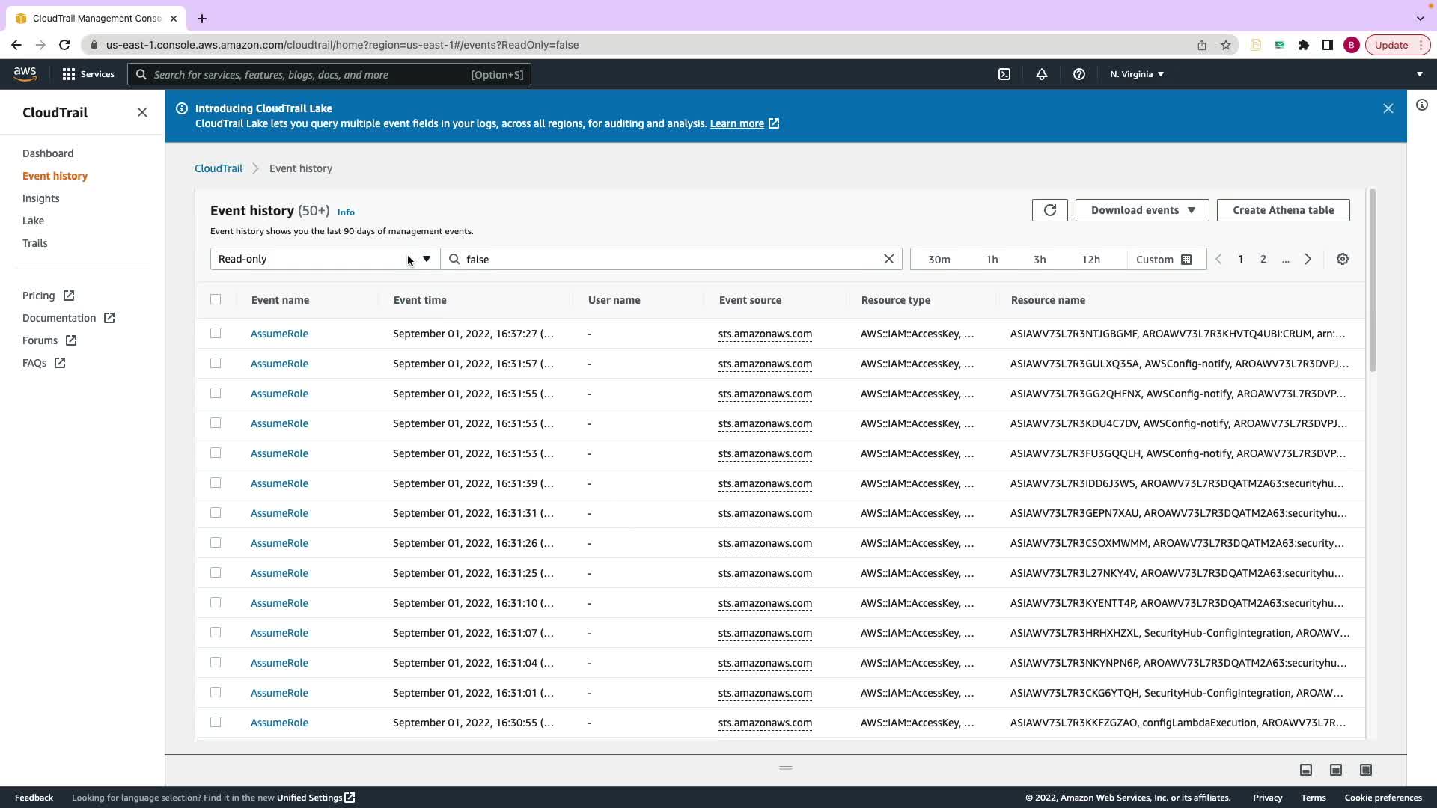Open the help question mark icon
Image resolution: width=1437 pixels, height=808 pixels.
1078,74
